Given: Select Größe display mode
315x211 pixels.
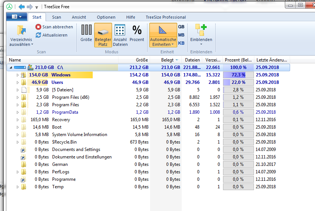Looking at the screenshot, I should pos(86,33).
